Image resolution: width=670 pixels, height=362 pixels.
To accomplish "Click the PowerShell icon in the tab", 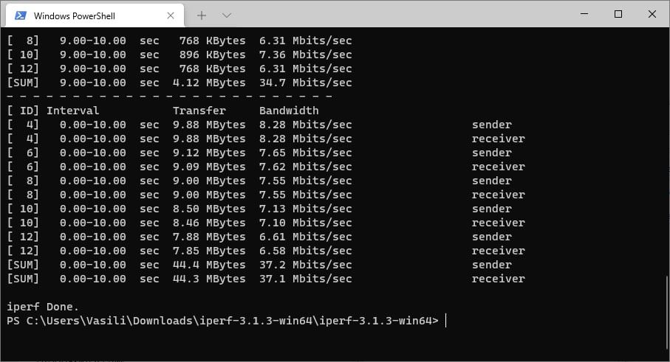I will [x=21, y=15].
